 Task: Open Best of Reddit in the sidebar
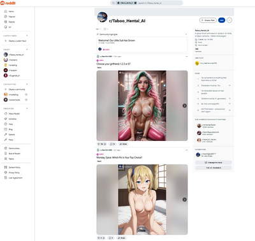tap(12, 154)
